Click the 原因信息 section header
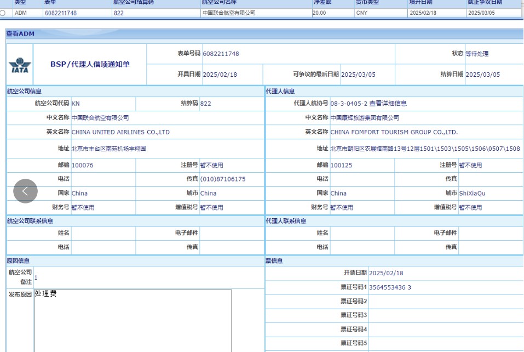Viewport: 524px width, 352px height. click(x=18, y=261)
